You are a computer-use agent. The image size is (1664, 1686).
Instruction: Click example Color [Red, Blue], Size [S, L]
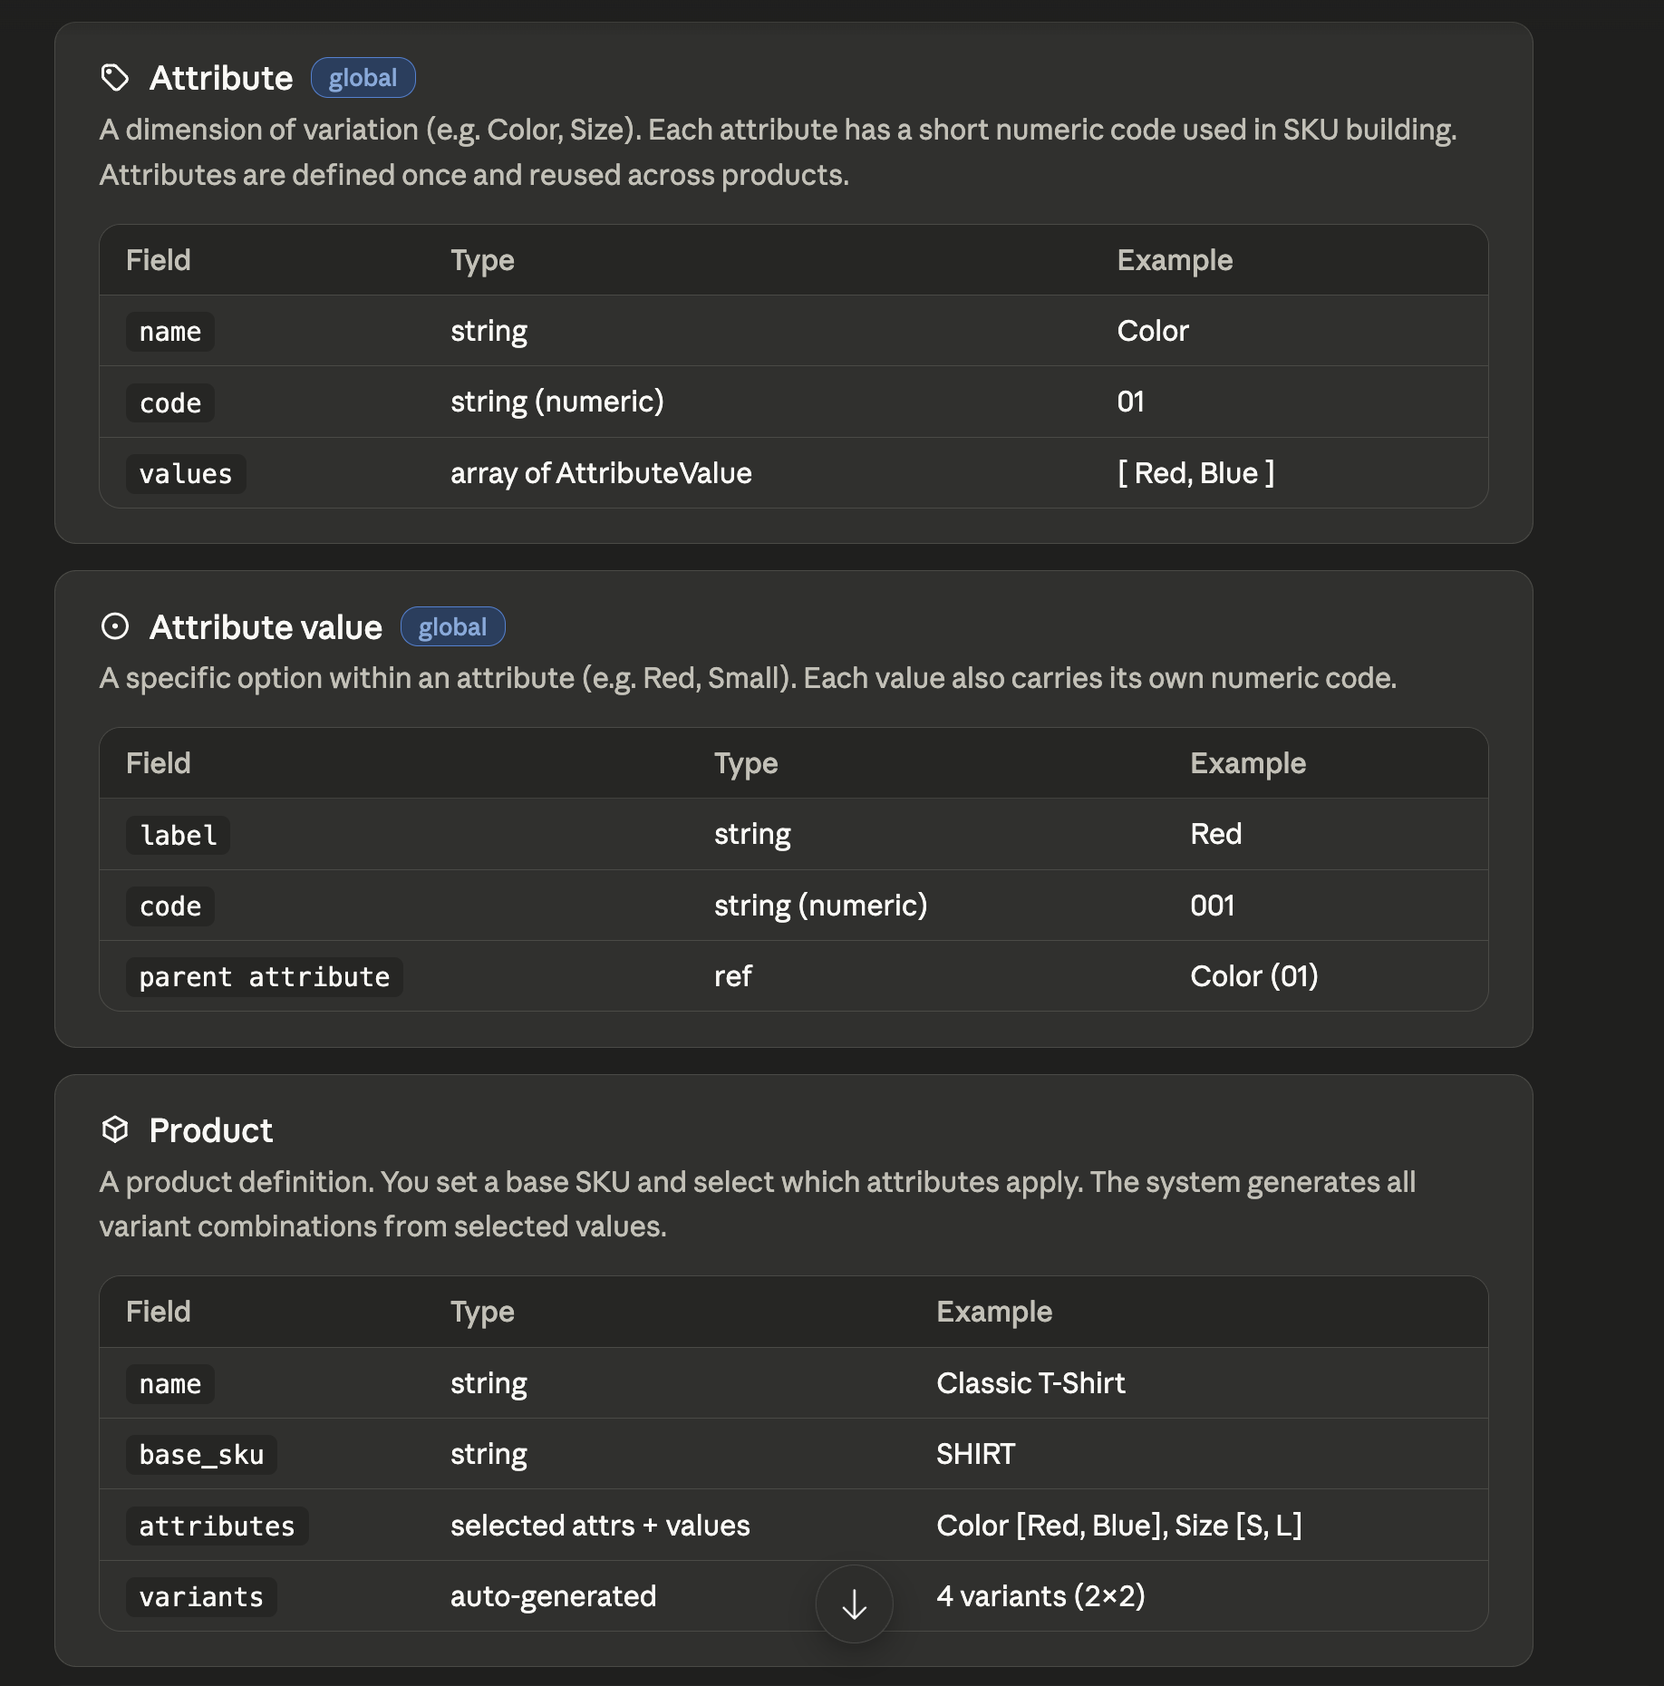tap(1119, 1525)
